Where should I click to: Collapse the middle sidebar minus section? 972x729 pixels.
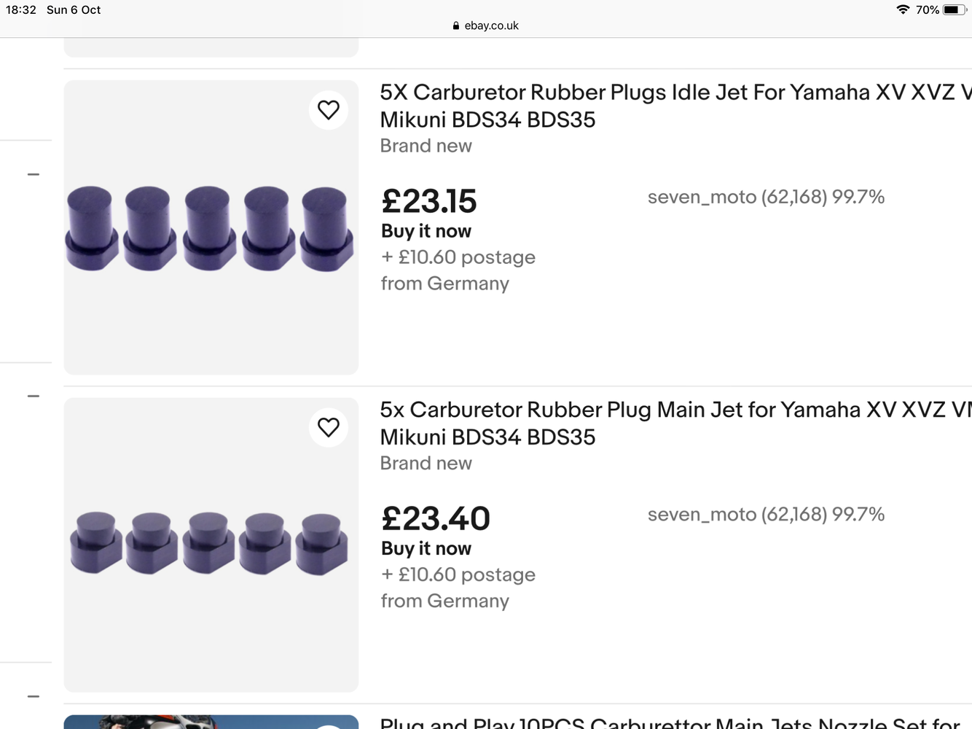pos(34,396)
